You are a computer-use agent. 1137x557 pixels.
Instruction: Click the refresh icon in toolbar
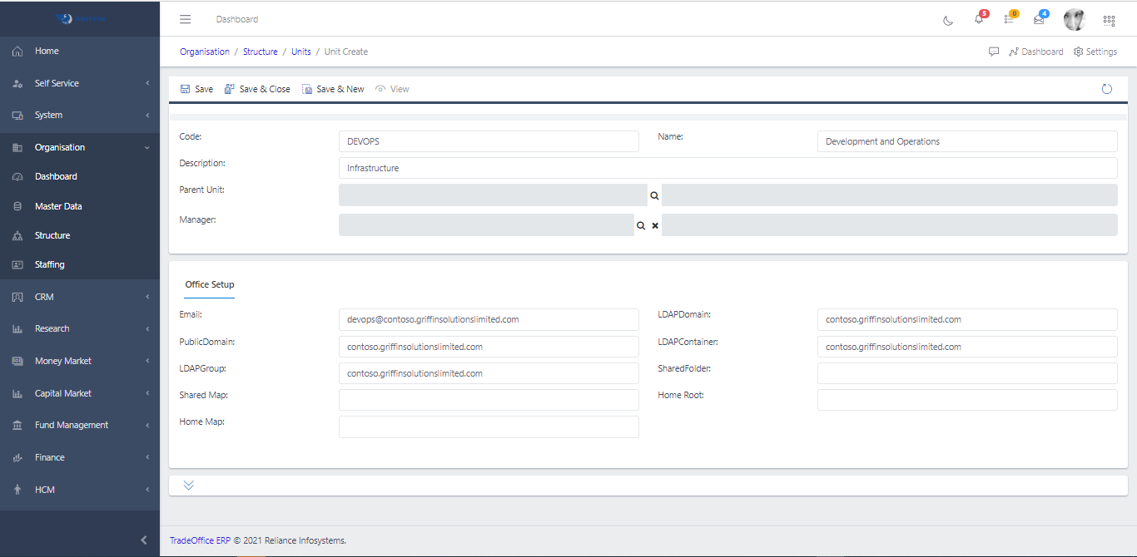[1107, 89]
